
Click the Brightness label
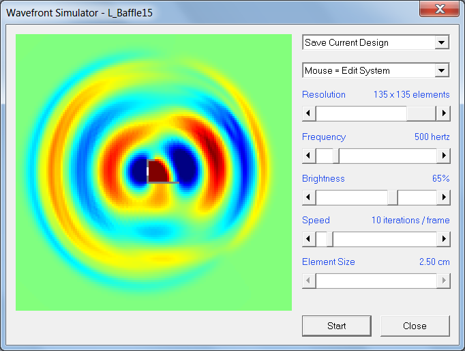coord(323,178)
